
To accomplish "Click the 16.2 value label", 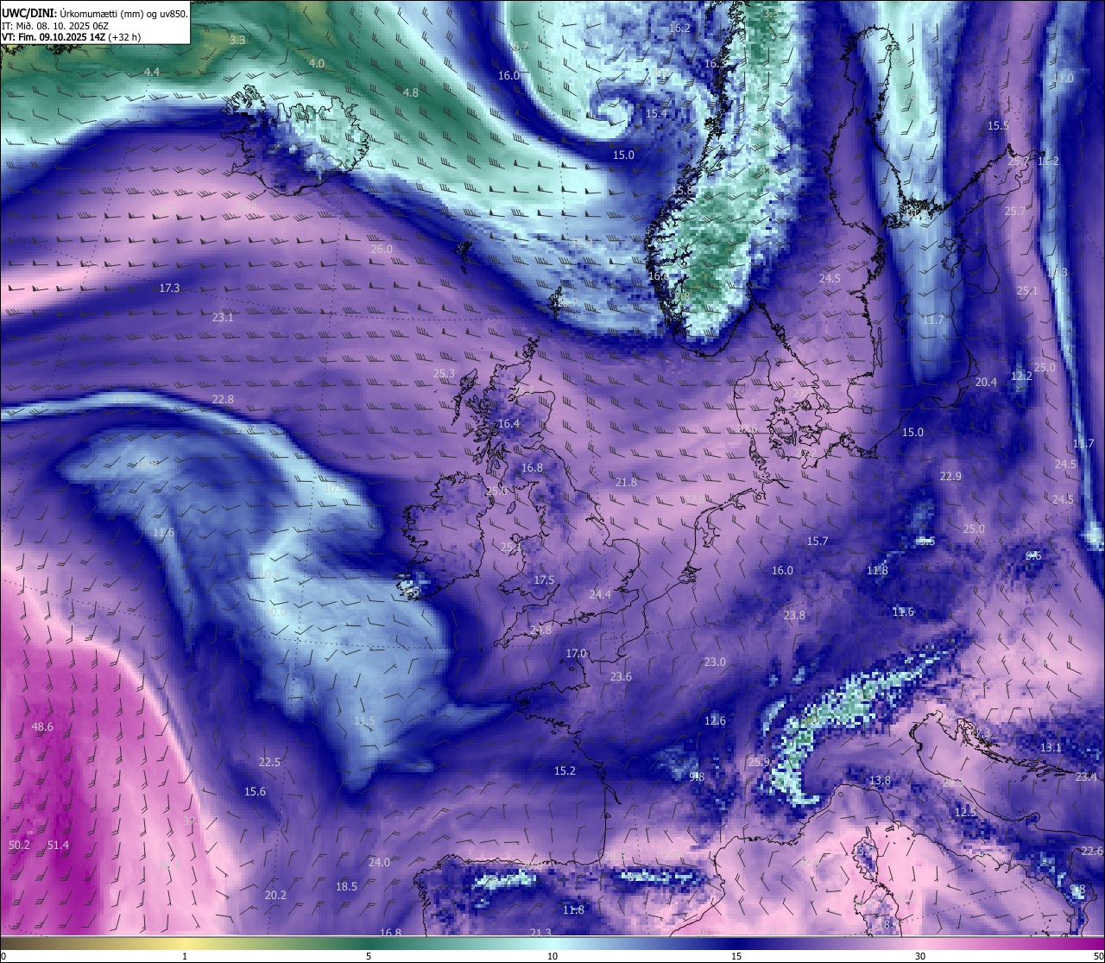I will point(679,29).
